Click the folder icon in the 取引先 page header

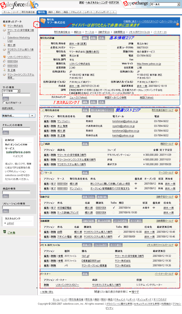[x=43, y=21]
